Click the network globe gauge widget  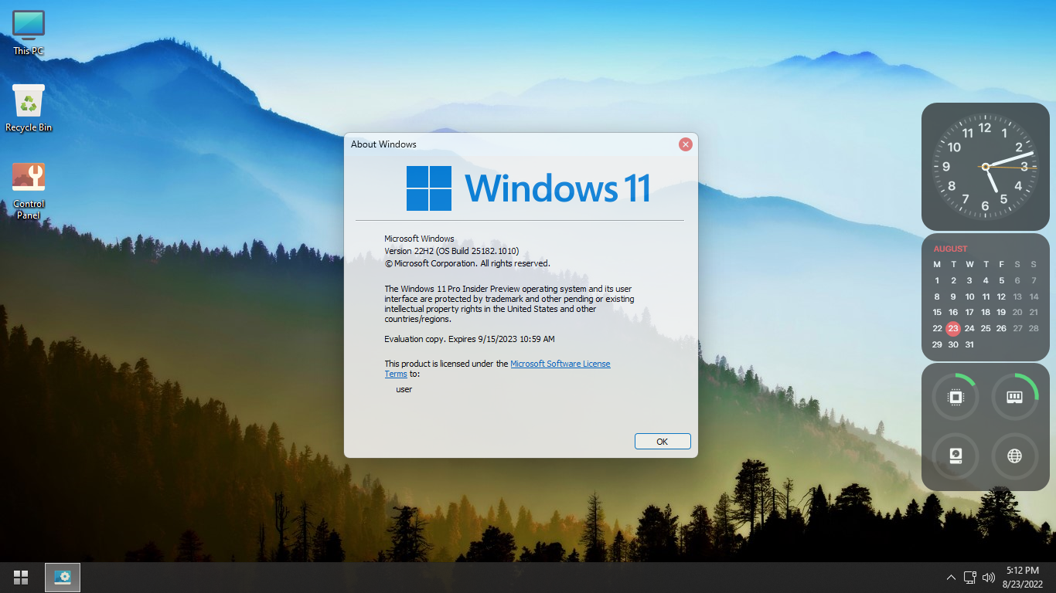1014,456
